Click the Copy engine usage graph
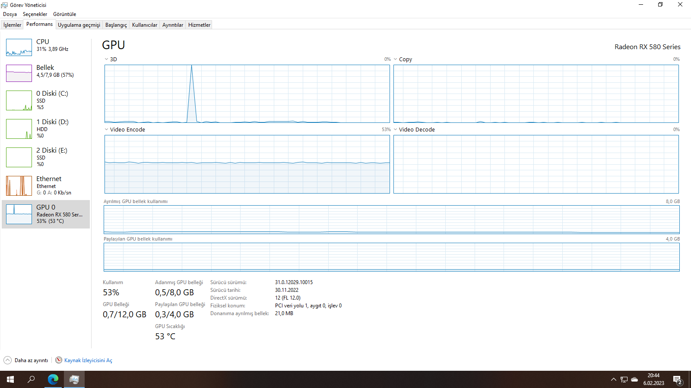 coord(536,94)
